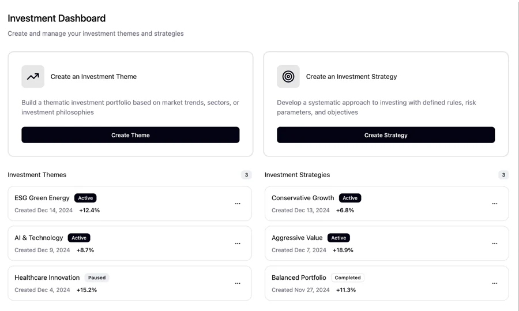Image resolution: width=519 pixels, height=311 pixels.
Task: Click Paused badge on Healthcare Innovation
Action: tap(97, 278)
